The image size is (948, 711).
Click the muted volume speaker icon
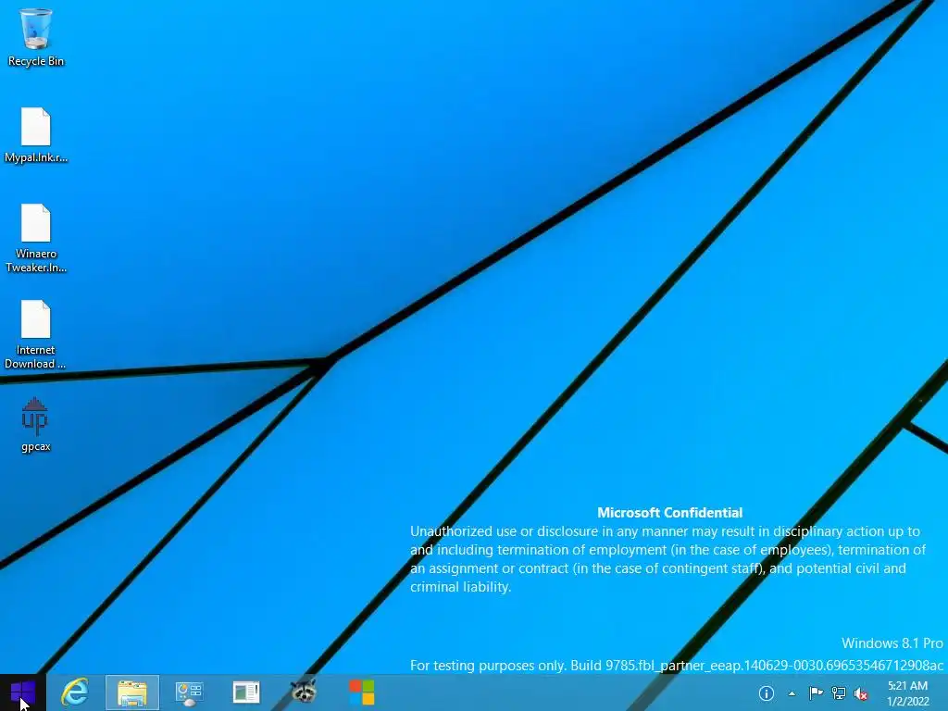tap(861, 693)
